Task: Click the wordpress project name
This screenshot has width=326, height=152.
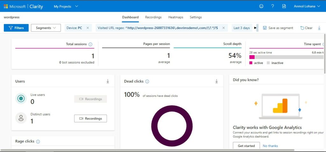Action: 12,17
